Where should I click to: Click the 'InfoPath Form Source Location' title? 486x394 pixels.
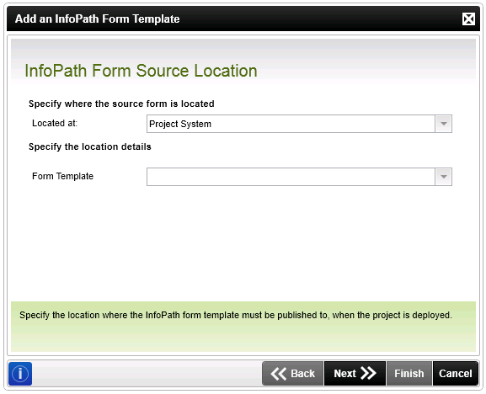point(141,71)
